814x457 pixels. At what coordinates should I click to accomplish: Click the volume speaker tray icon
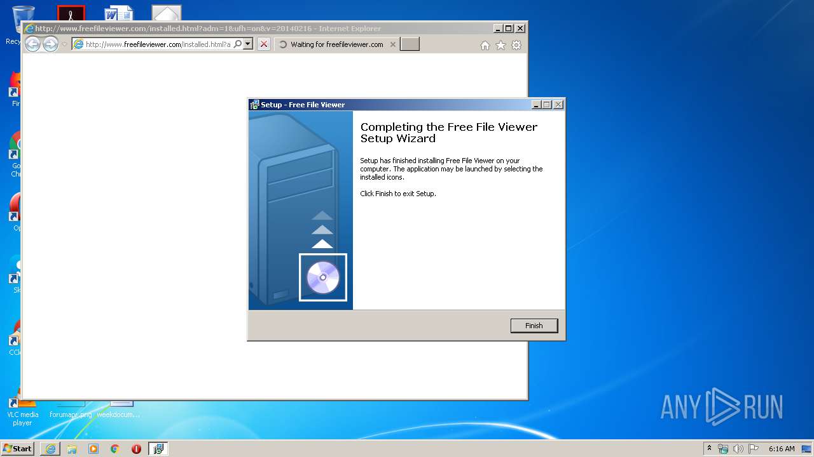738,449
